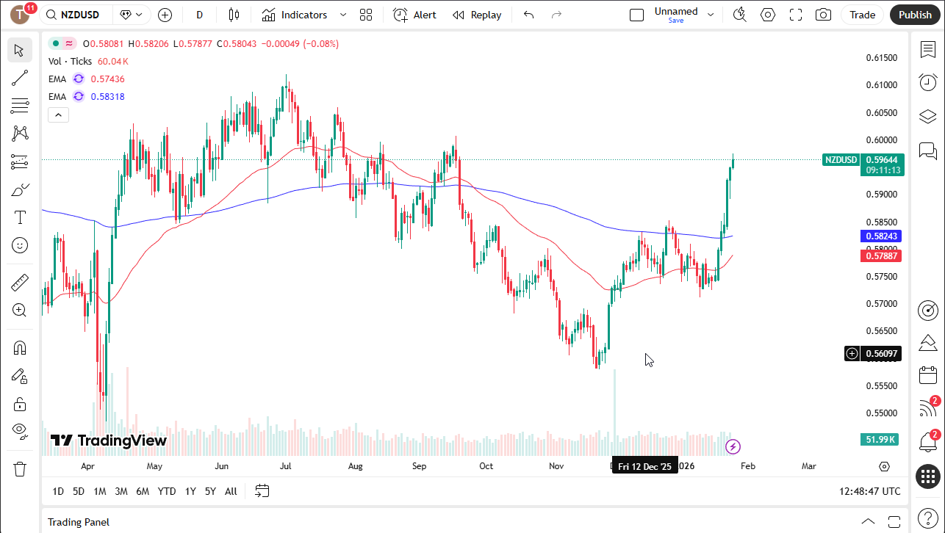Open timezone menu at 12:48:47 UTC
The image size is (945, 533).
pyautogui.click(x=869, y=491)
